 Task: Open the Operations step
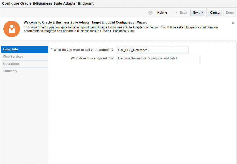click(x=24, y=64)
